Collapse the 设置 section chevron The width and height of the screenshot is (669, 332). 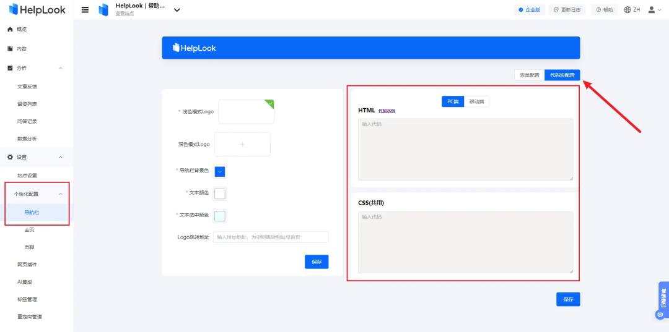tap(61, 157)
